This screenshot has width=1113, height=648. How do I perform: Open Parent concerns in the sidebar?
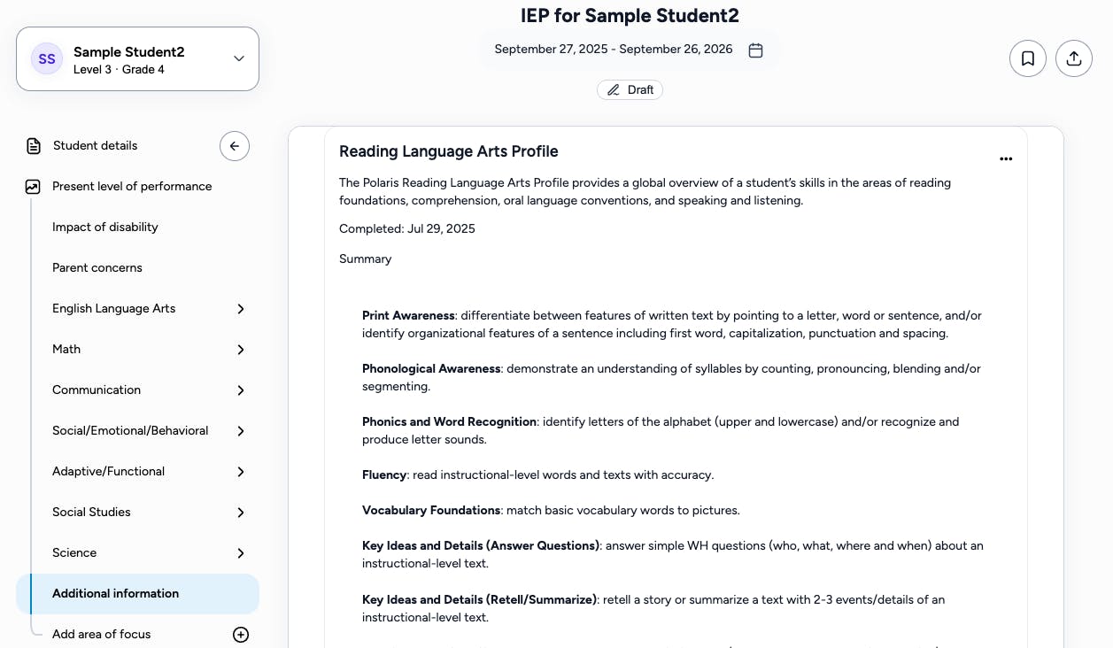(97, 268)
